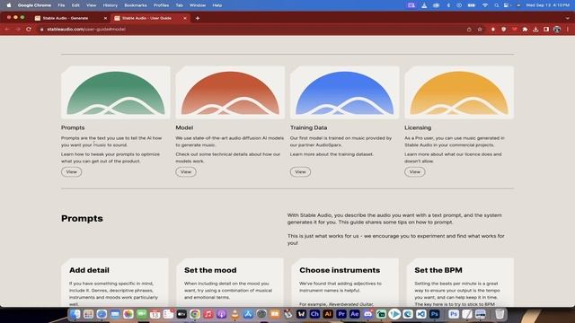Screen dimensions: 575x323
Task: Close the Stable Audio - Generate tab
Action: pos(106,18)
